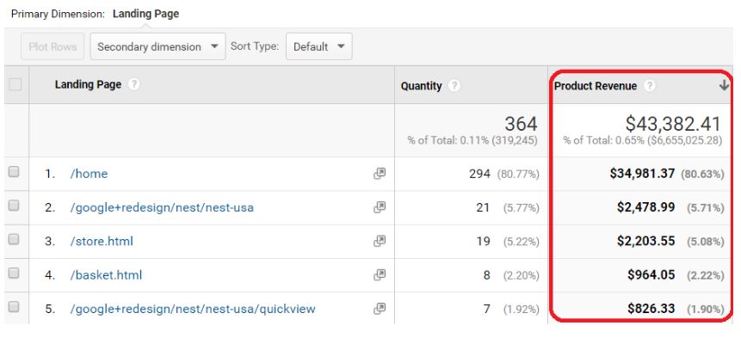Select the Landing Page primary dimension
Viewport: 741px width, 338px height.
145,14
